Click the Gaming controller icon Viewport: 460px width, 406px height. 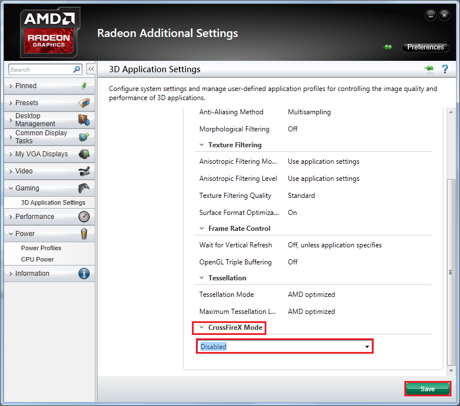[x=84, y=188]
